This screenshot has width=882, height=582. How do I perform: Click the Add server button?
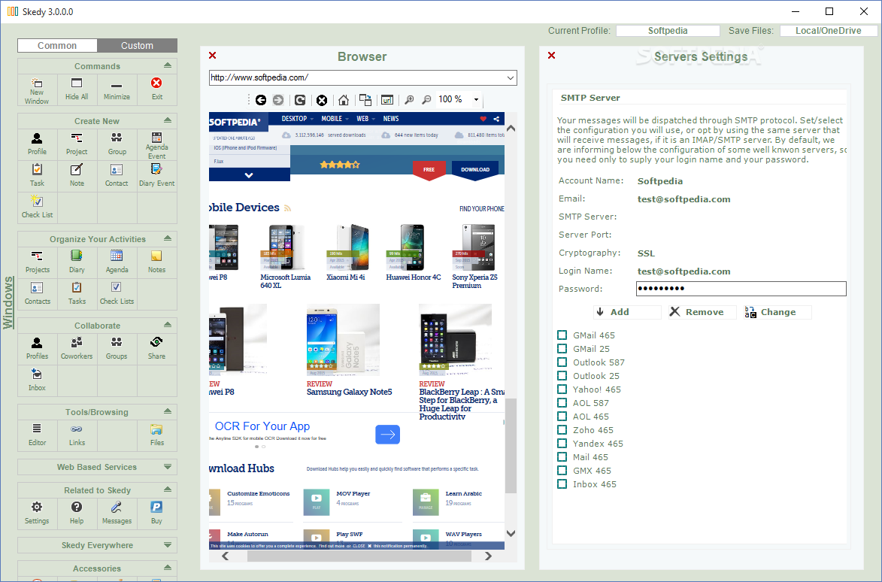(627, 312)
